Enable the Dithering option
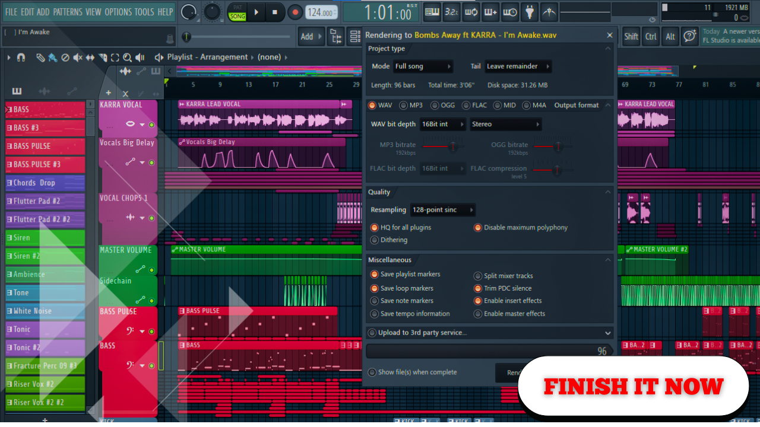This screenshot has width=760, height=427. (x=375, y=240)
